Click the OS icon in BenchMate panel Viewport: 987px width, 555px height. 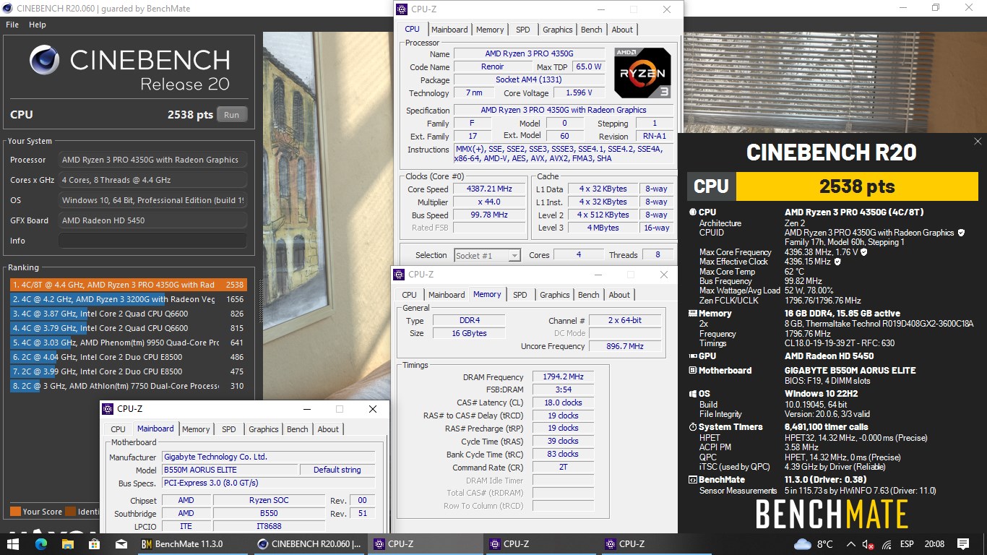692,394
